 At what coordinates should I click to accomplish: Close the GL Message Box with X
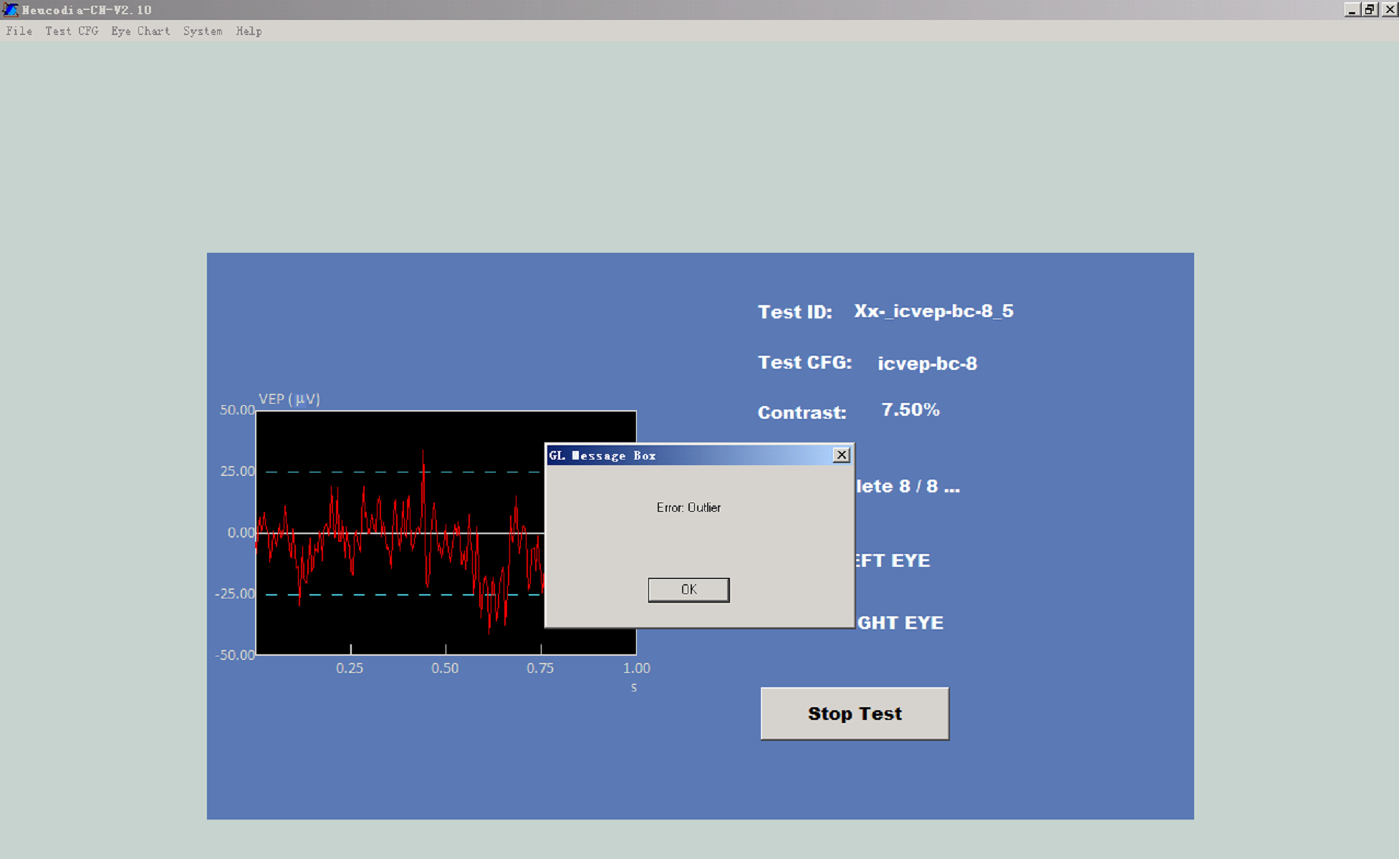[842, 455]
